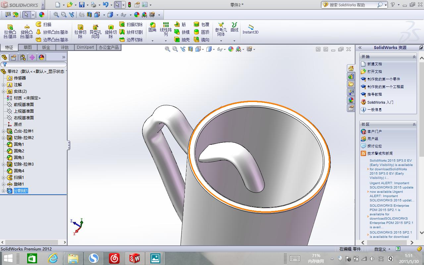Image resolution: width=424 pixels, height=265 pixels.
Task: Select the 镜向 (Mirror) tool
Action: tap(203, 39)
